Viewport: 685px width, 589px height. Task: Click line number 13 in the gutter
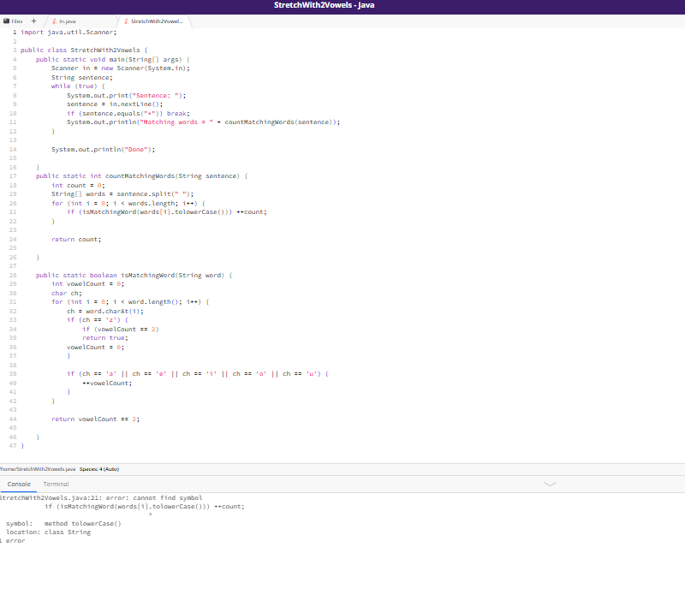coord(13,140)
